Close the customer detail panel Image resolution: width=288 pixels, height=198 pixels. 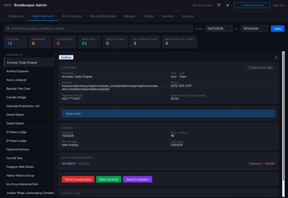[x=276, y=57]
